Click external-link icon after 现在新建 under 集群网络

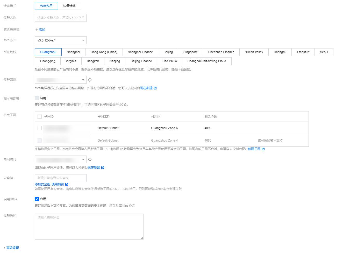pyautogui.click(x=155, y=88)
